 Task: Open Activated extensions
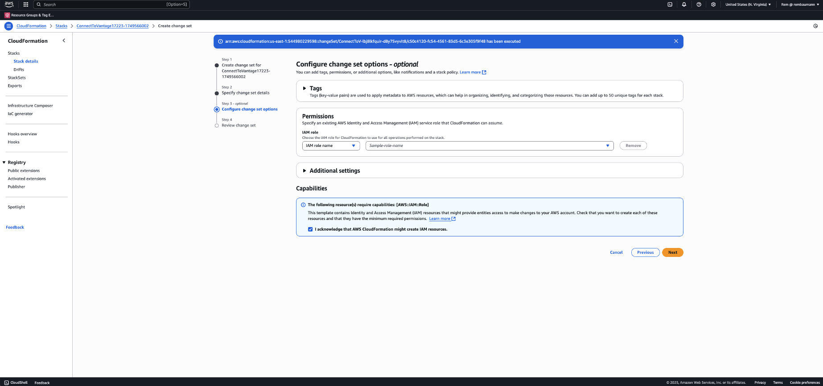click(x=27, y=179)
